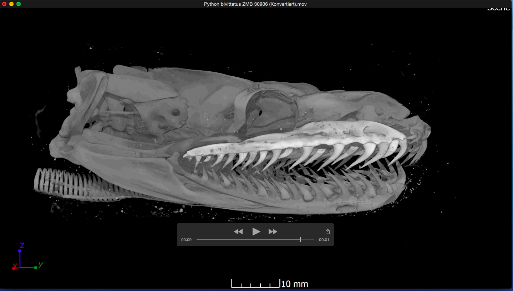The height and width of the screenshot is (291, 513).
Task: Minimize the window using yellow button
Action: (11, 4)
